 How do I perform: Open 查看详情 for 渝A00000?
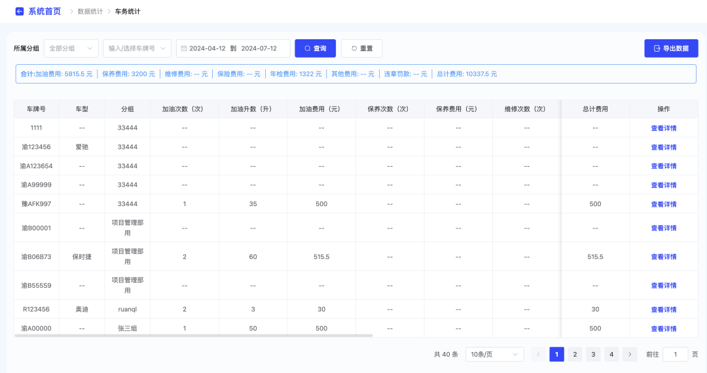click(x=664, y=329)
